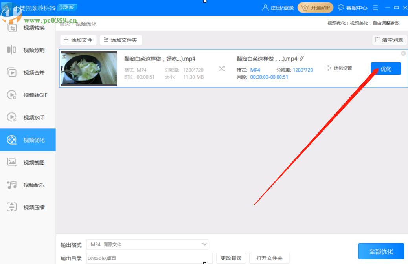
Task: Click the plus icon on 添加文件
Action: 66,40
